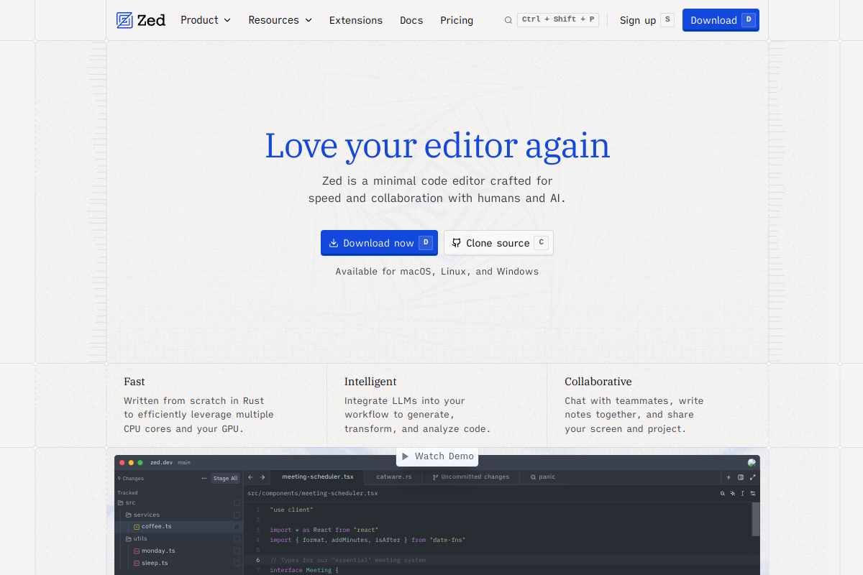Screen dimensions: 863x575
Task: Open the Resources dropdown menu
Action: (280, 20)
